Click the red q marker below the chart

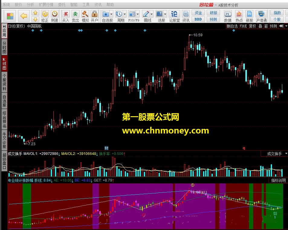point(244,148)
